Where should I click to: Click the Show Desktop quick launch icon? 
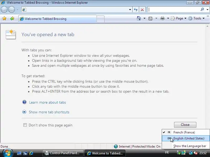coord(19,153)
